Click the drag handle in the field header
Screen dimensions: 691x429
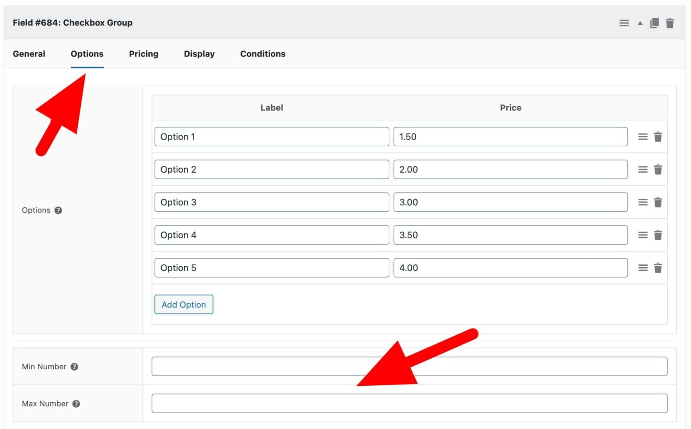point(624,23)
